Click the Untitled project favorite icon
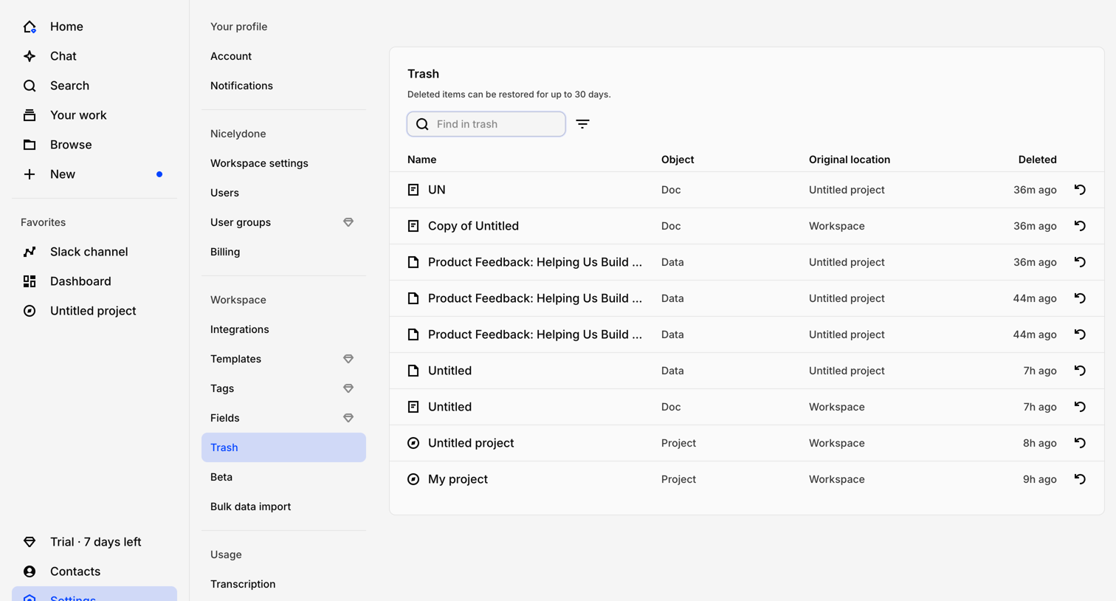This screenshot has height=601, width=1116. (x=30, y=311)
